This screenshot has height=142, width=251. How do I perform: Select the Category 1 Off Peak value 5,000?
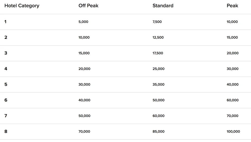[x=83, y=22]
